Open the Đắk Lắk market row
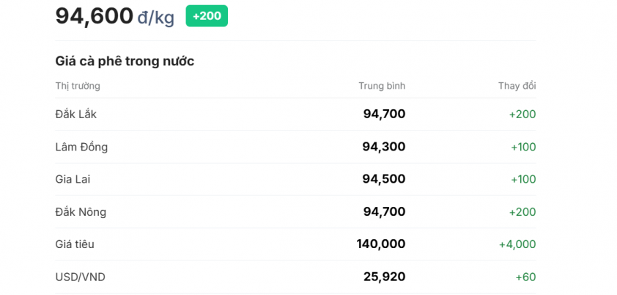617x295 pixels. click(x=295, y=114)
